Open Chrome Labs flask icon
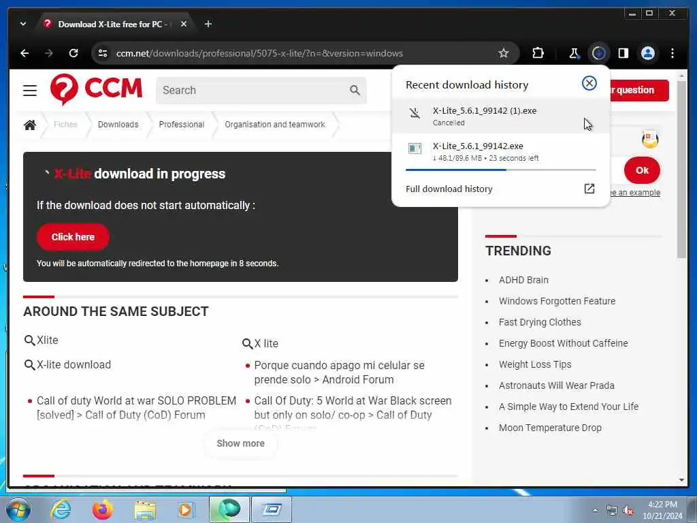 (574, 53)
